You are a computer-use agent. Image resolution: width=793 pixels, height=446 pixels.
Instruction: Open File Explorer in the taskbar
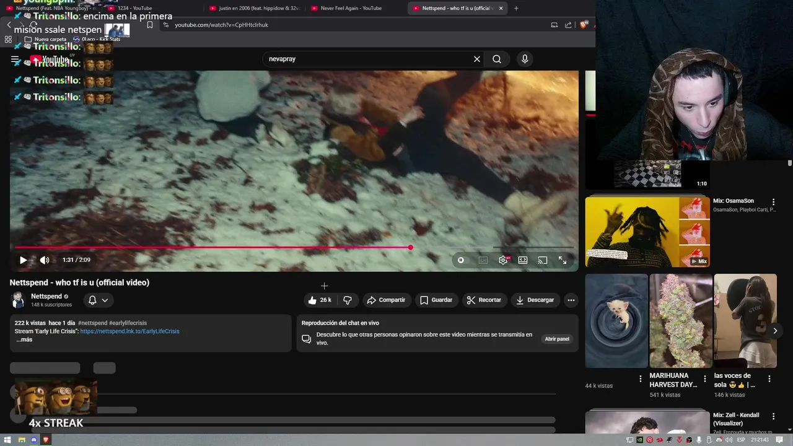click(22, 440)
